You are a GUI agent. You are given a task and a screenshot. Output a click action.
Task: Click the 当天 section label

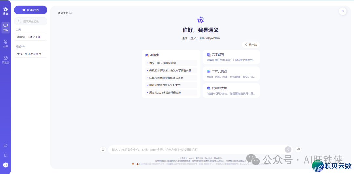[18, 29]
